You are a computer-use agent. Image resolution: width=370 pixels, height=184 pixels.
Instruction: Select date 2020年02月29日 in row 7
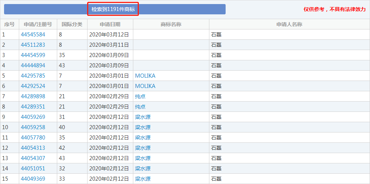click(x=109, y=96)
